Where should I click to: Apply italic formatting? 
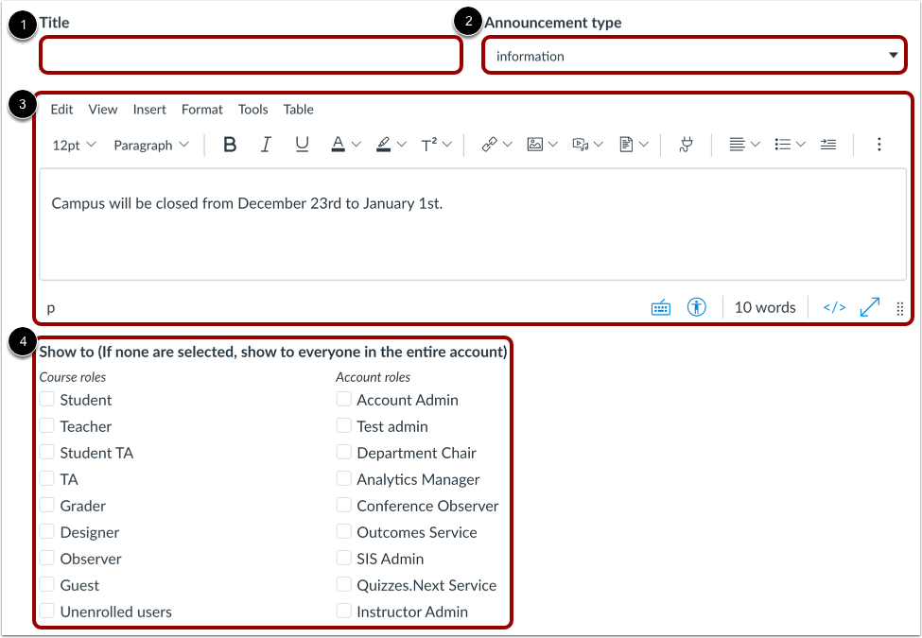click(x=266, y=144)
